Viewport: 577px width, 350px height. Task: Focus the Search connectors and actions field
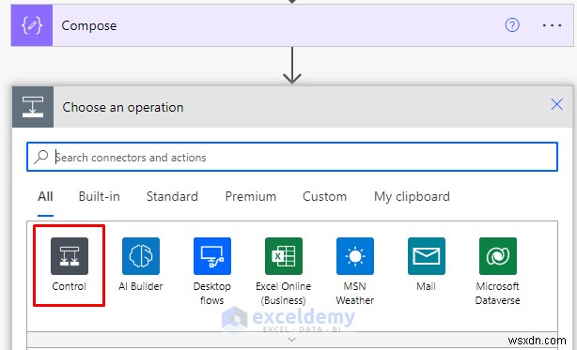coord(292,157)
